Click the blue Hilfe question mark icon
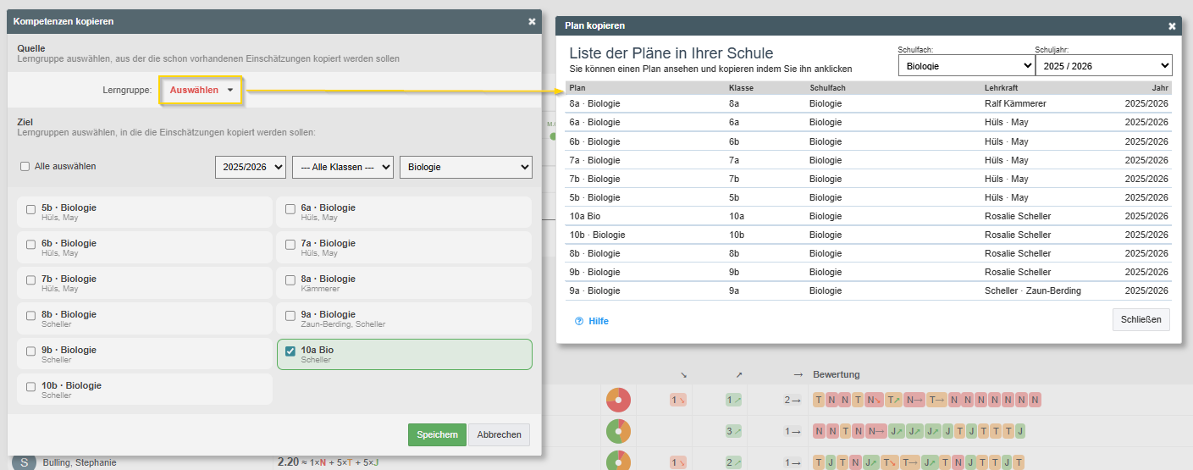 579,322
